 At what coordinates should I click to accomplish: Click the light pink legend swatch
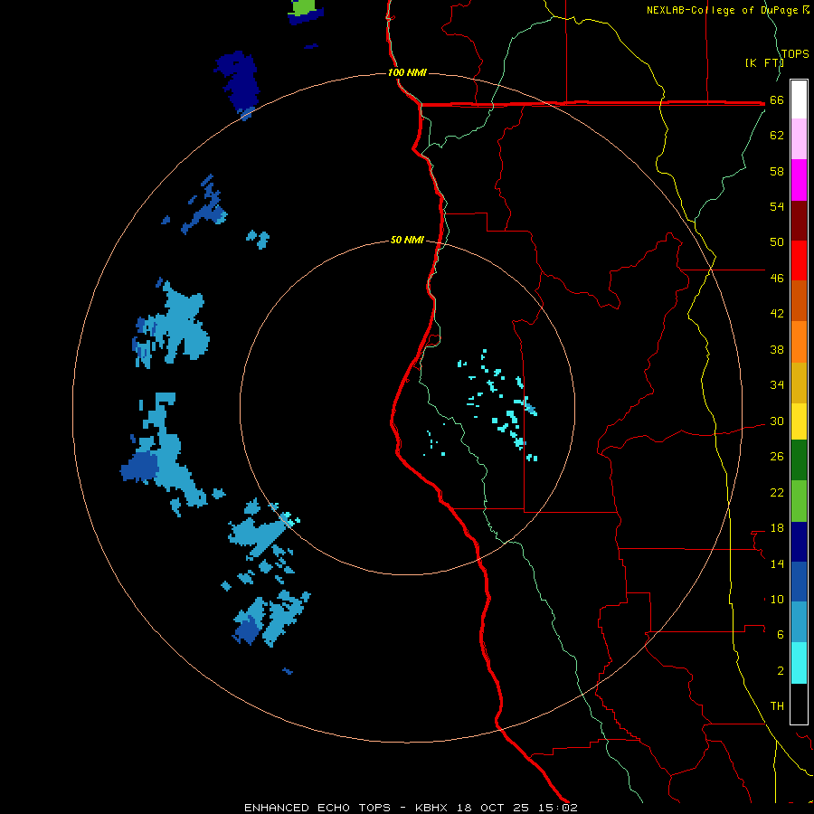tap(799, 139)
